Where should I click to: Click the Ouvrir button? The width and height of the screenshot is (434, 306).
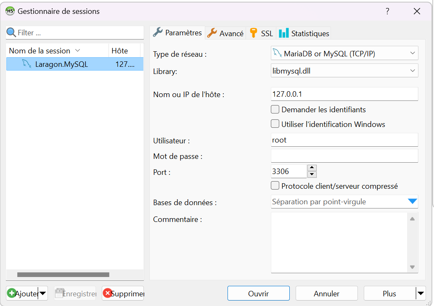point(258,293)
